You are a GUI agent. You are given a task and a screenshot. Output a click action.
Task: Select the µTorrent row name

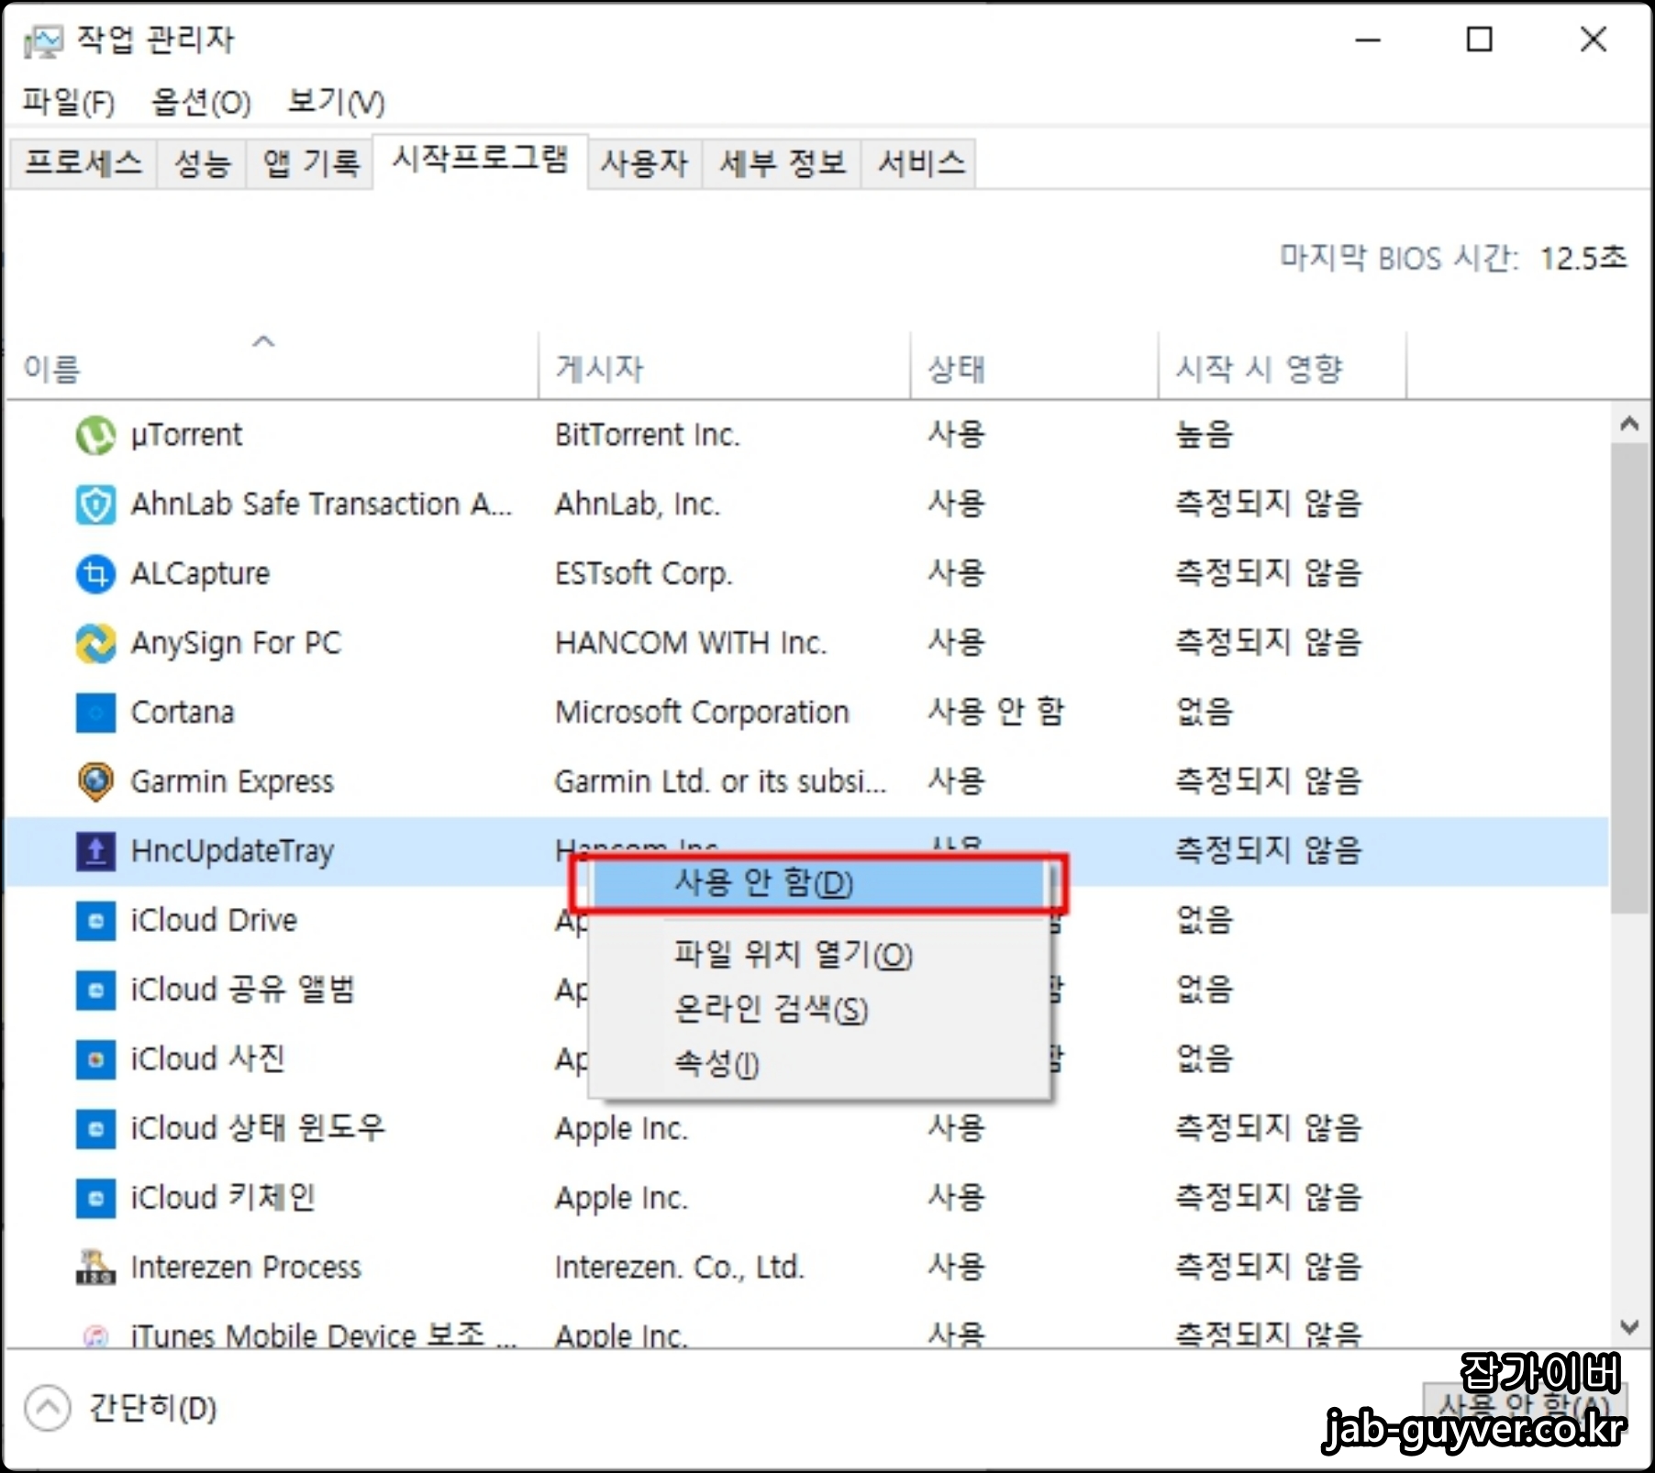(186, 435)
